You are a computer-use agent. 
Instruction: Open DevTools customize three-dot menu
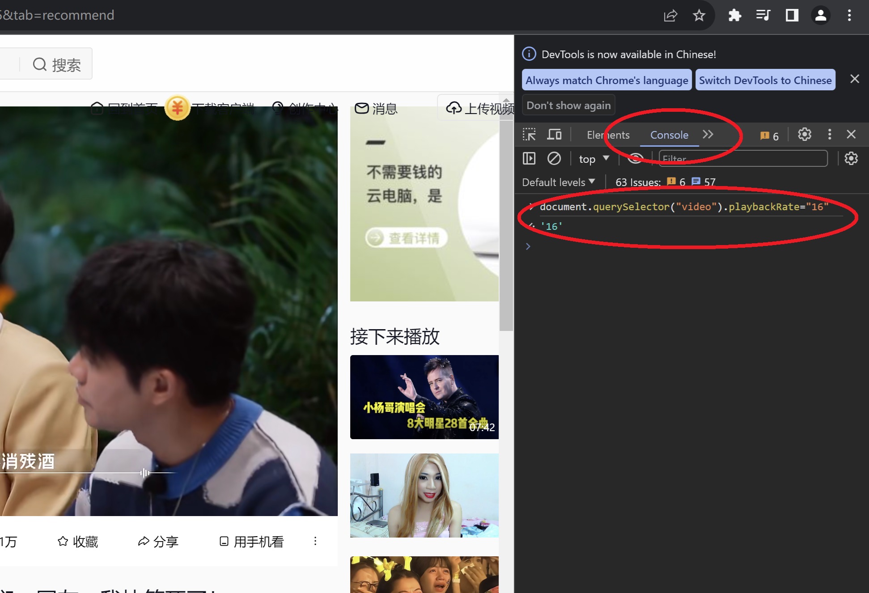[x=830, y=135]
